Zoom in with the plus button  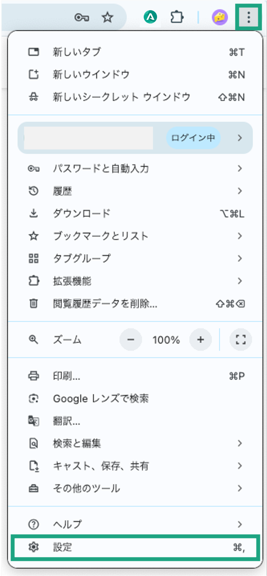tap(201, 340)
